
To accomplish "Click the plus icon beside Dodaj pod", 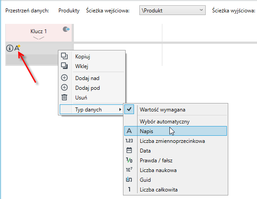I will tap(65, 88).
